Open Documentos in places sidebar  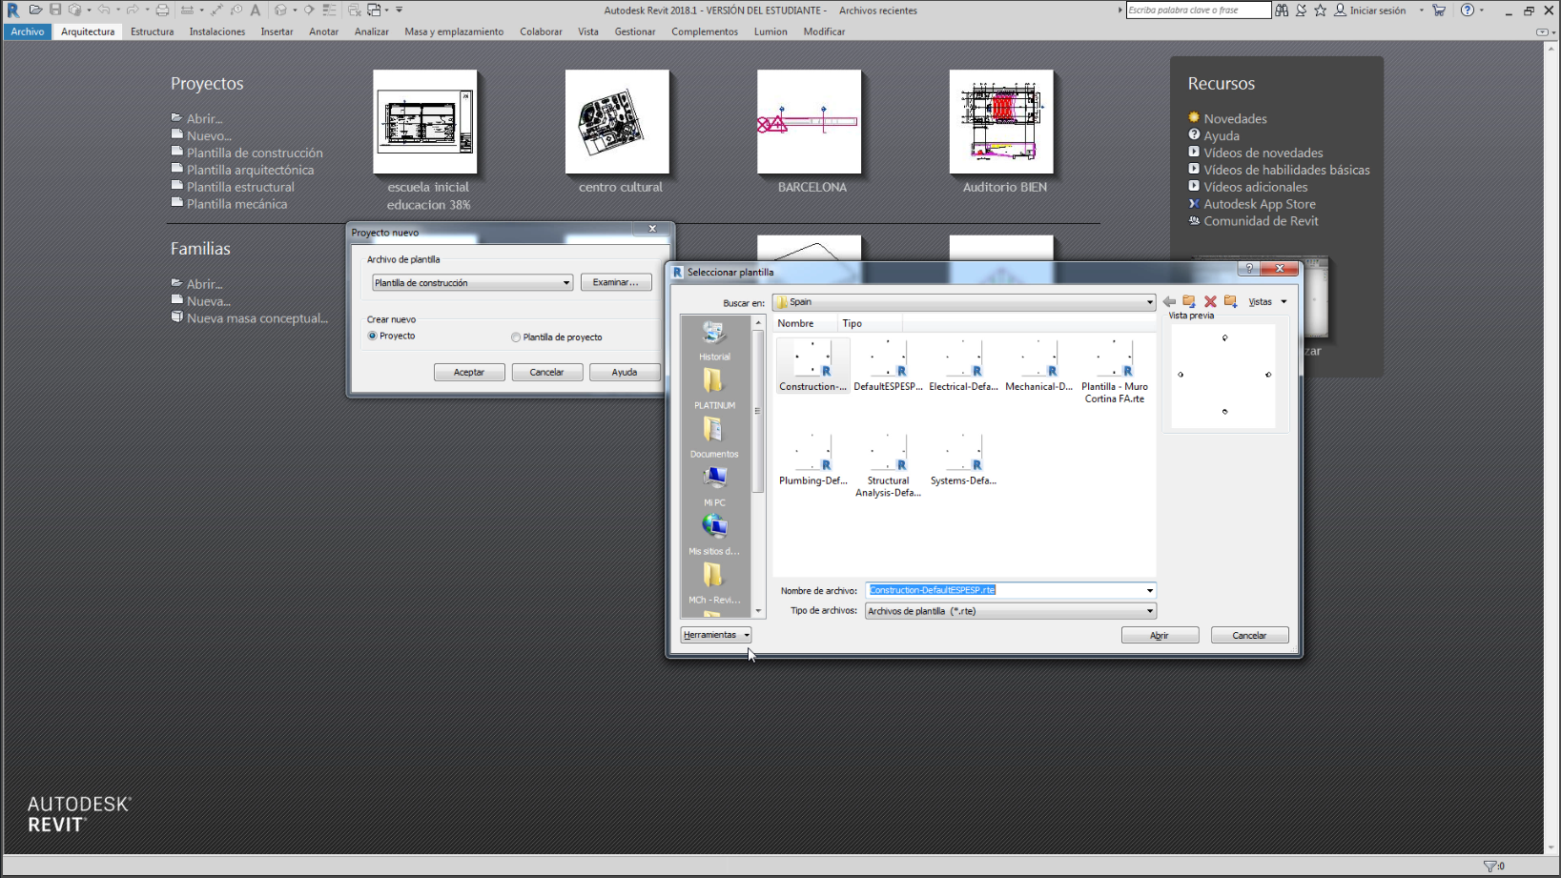click(714, 438)
